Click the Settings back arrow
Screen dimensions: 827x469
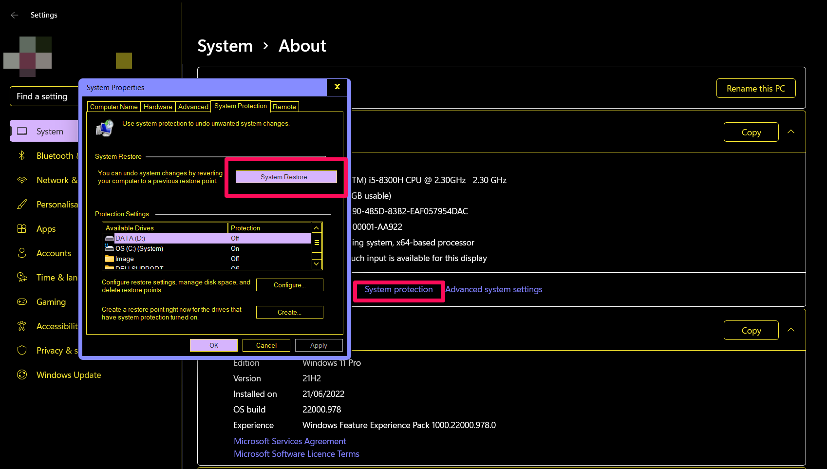click(x=15, y=15)
